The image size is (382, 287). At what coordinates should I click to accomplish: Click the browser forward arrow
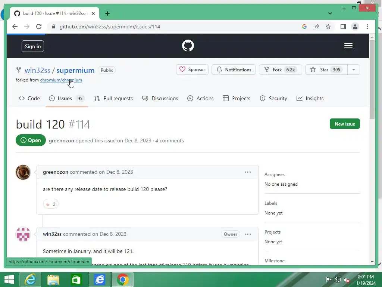27,27
